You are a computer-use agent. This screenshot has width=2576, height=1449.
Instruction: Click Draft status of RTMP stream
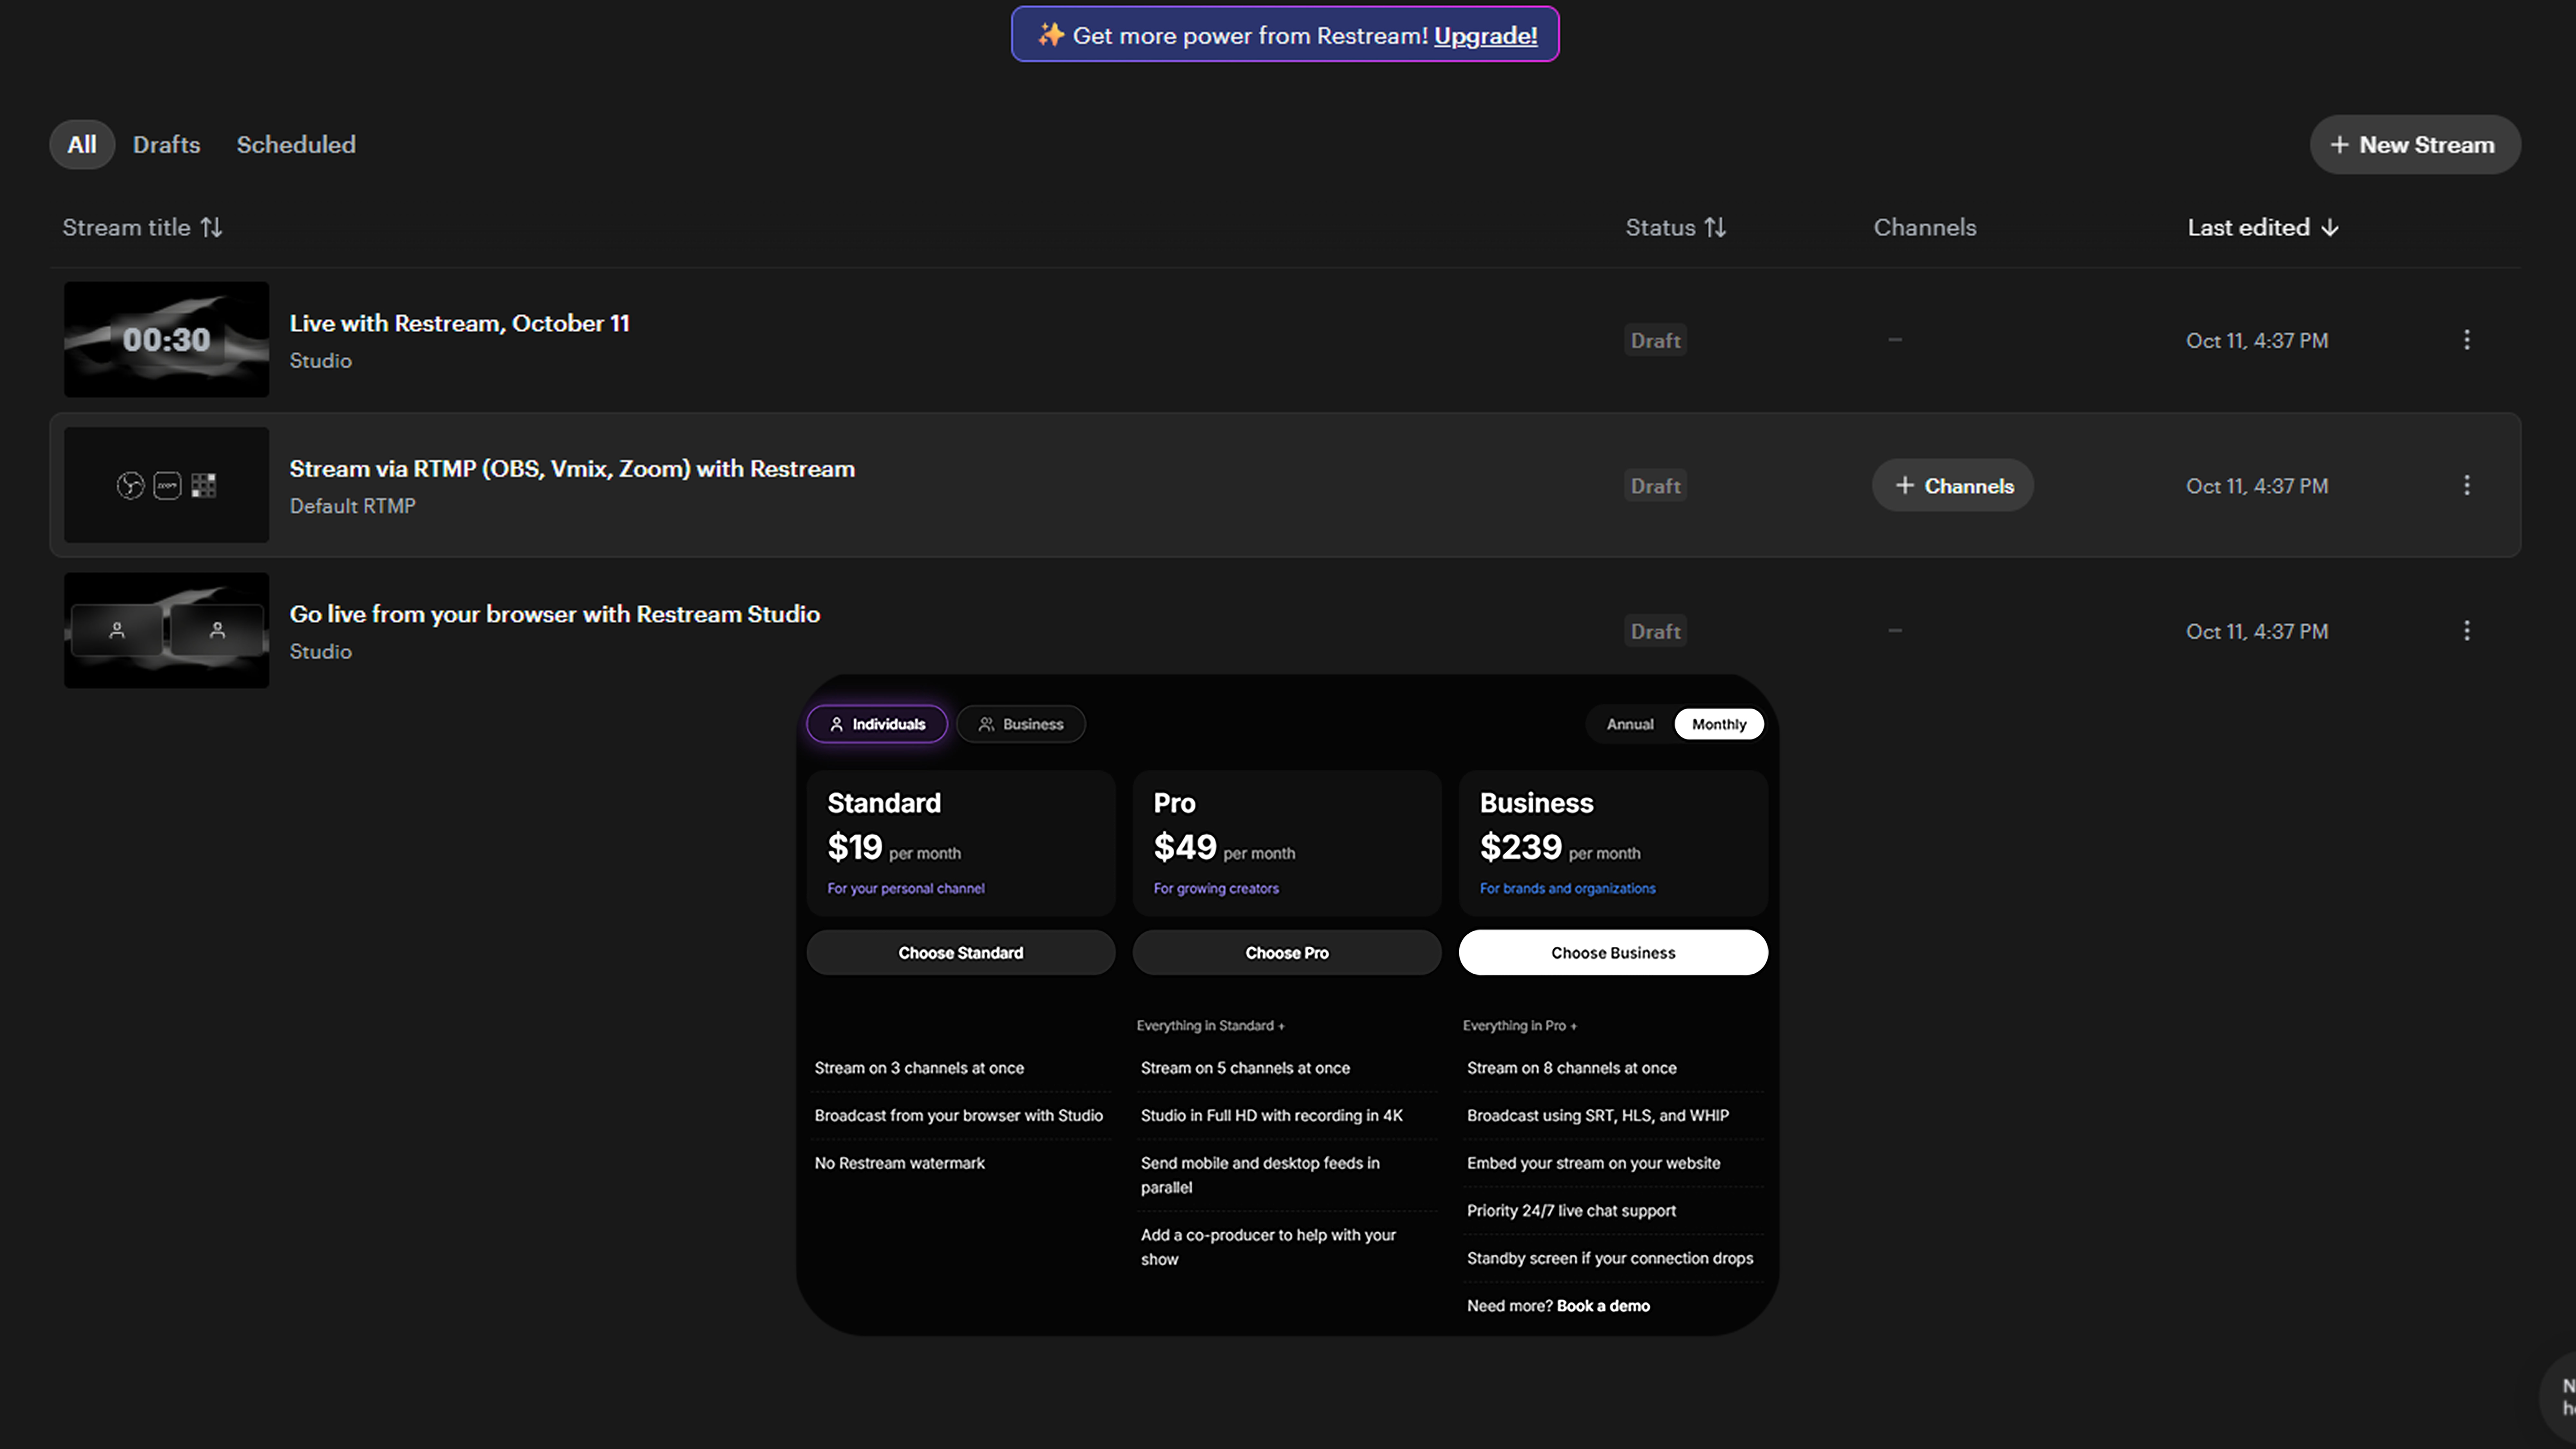point(1656,486)
